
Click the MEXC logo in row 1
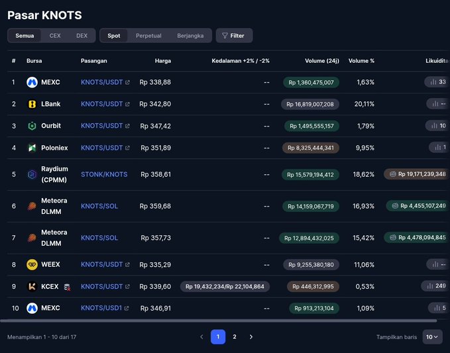[32, 82]
